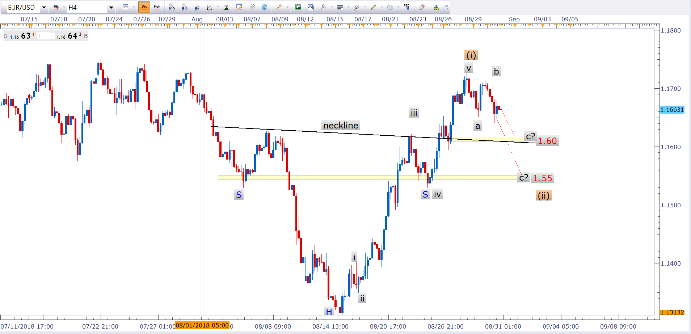The image size is (691, 334).
Task: Click the 'neckline' chart label
Action: [x=341, y=125]
